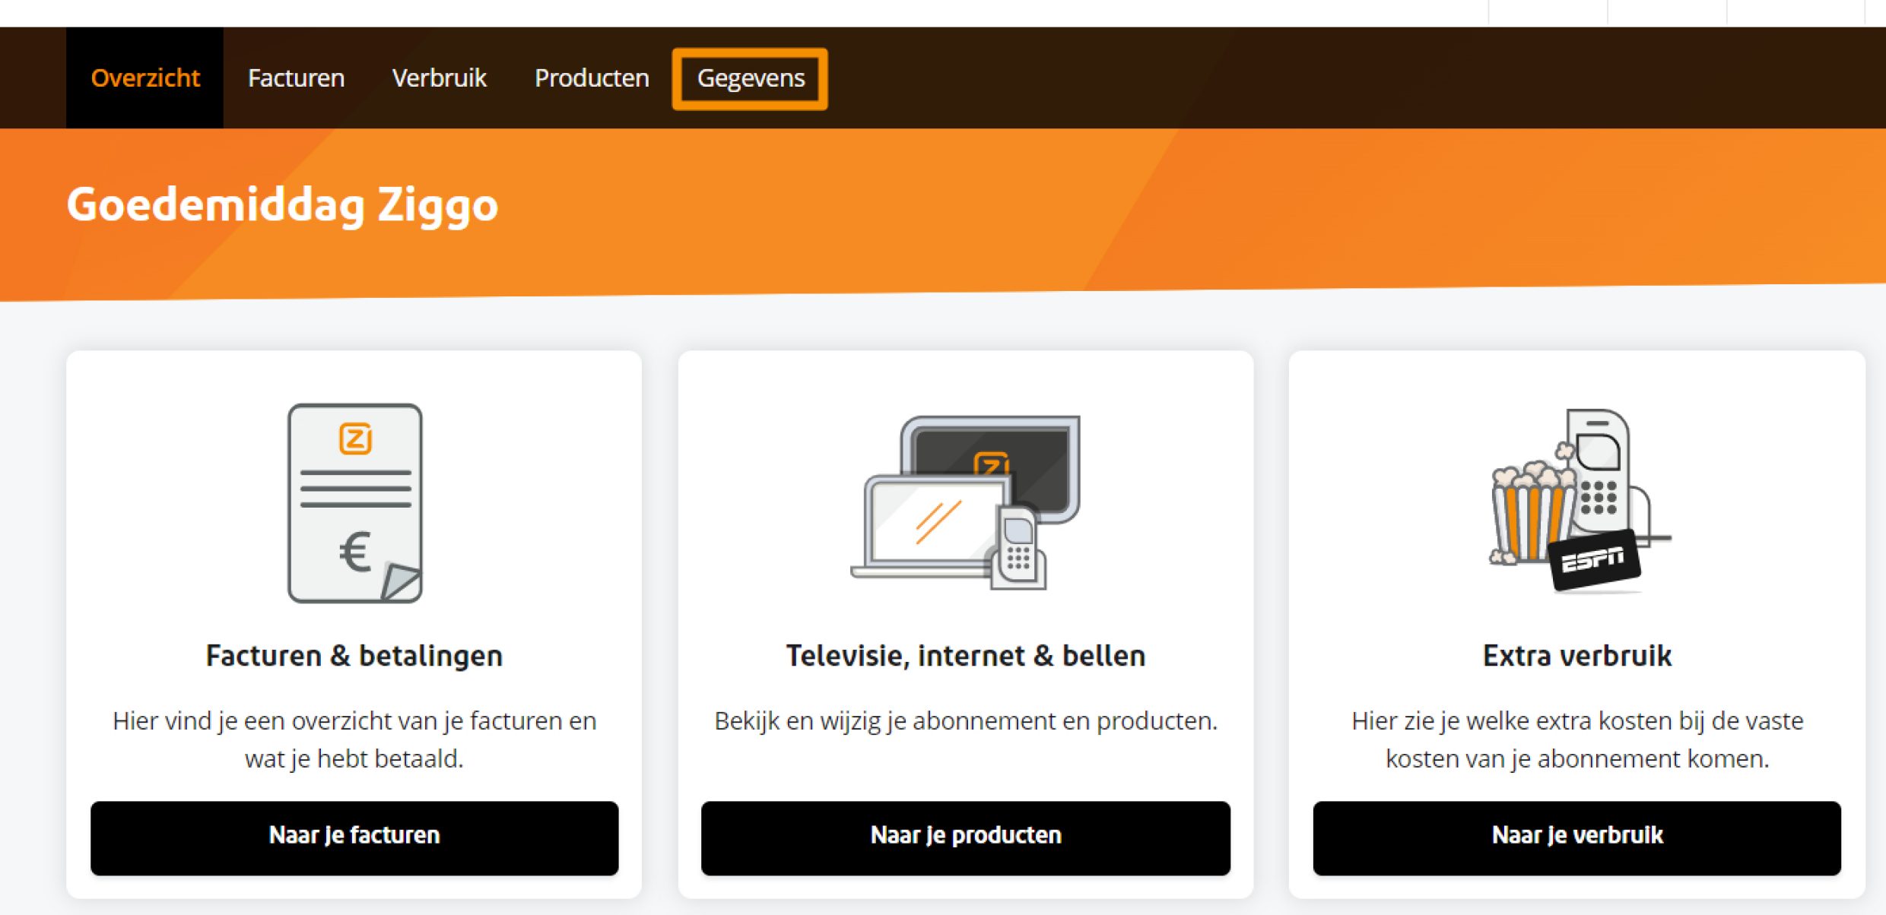The width and height of the screenshot is (1886, 915).
Task: Navigate to the Producten page
Action: [x=592, y=77]
